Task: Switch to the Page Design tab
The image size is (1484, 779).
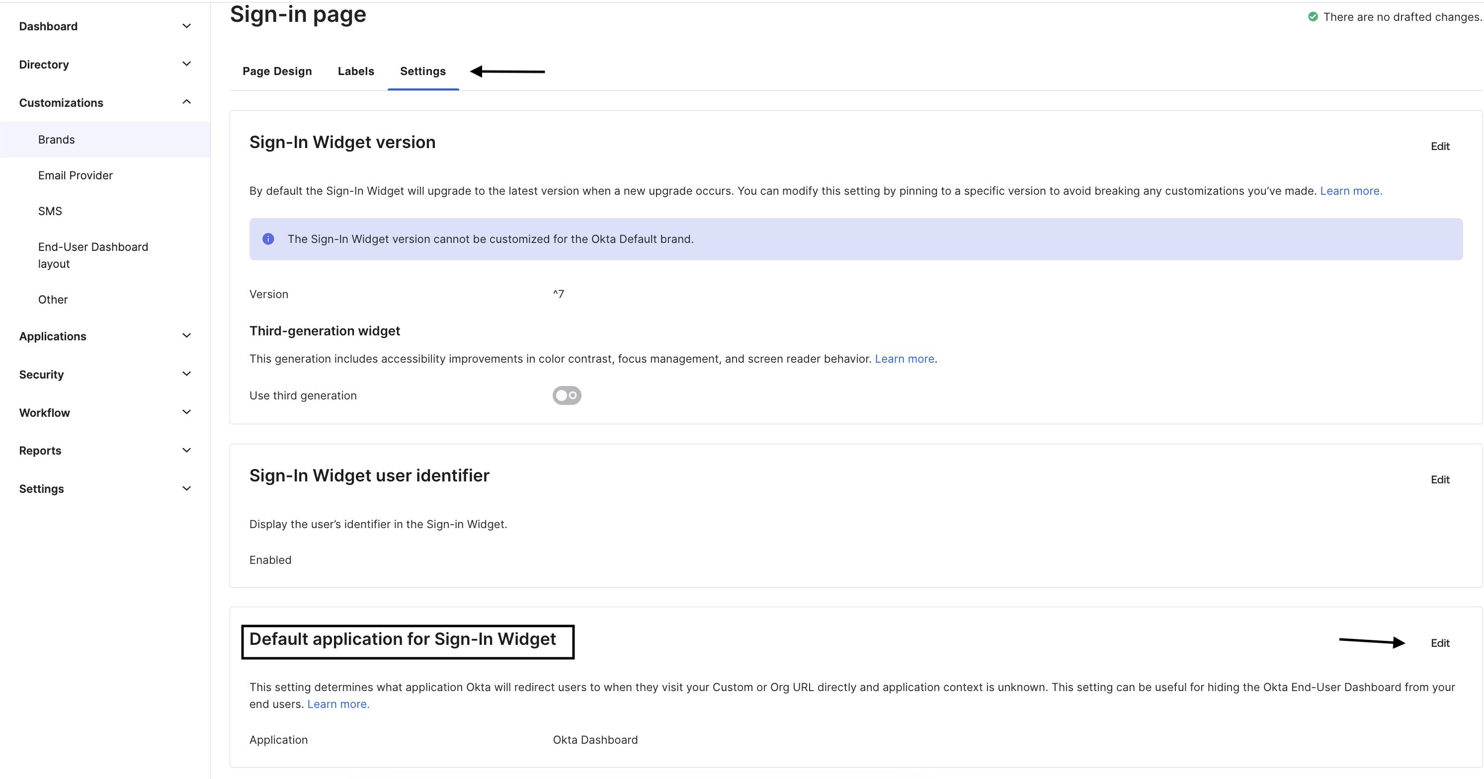Action: 277,72
